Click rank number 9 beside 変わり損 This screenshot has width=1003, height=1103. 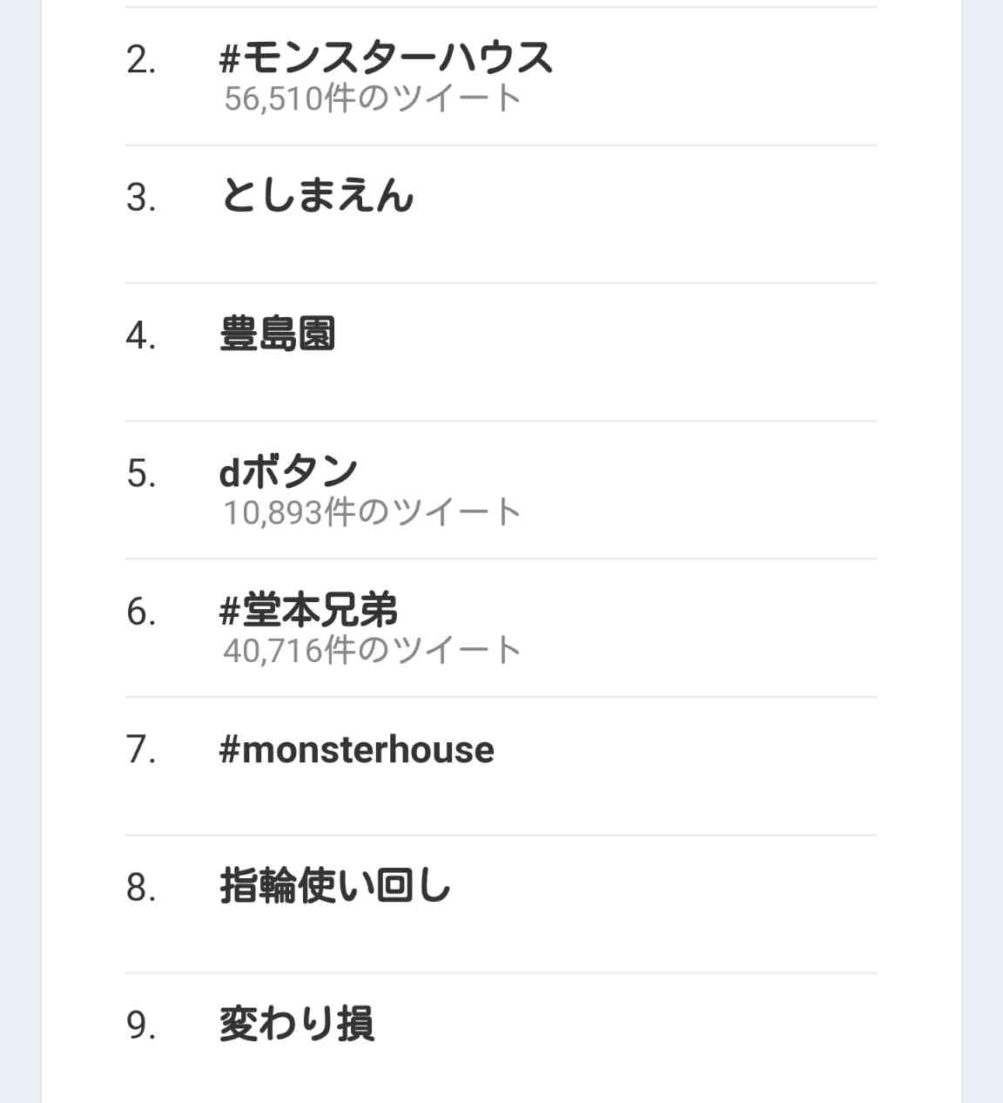click(141, 1025)
